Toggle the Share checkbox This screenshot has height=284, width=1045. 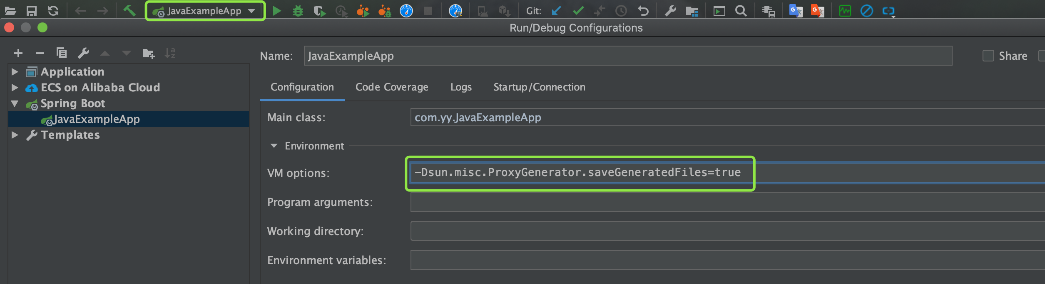[x=988, y=56]
